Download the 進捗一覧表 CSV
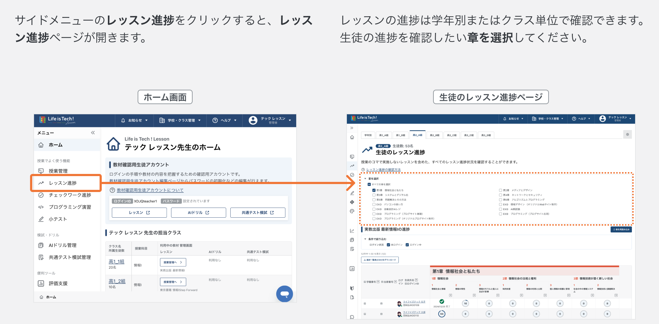Screen dimensions: 659x324 [380, 260]
